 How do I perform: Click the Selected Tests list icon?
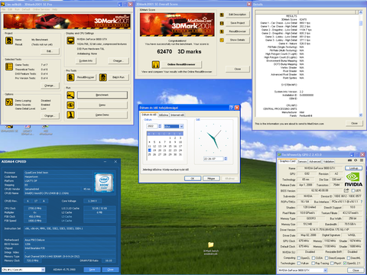pos(9,66)
